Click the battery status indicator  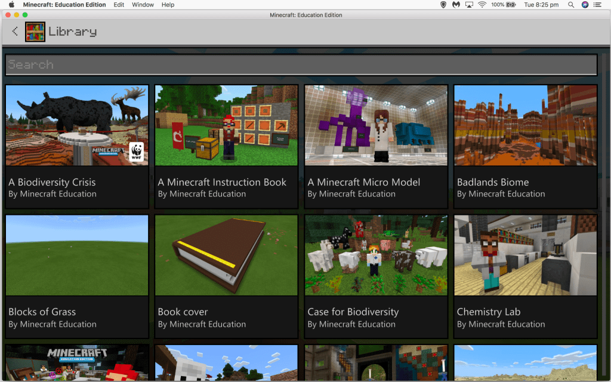point(511,5)
